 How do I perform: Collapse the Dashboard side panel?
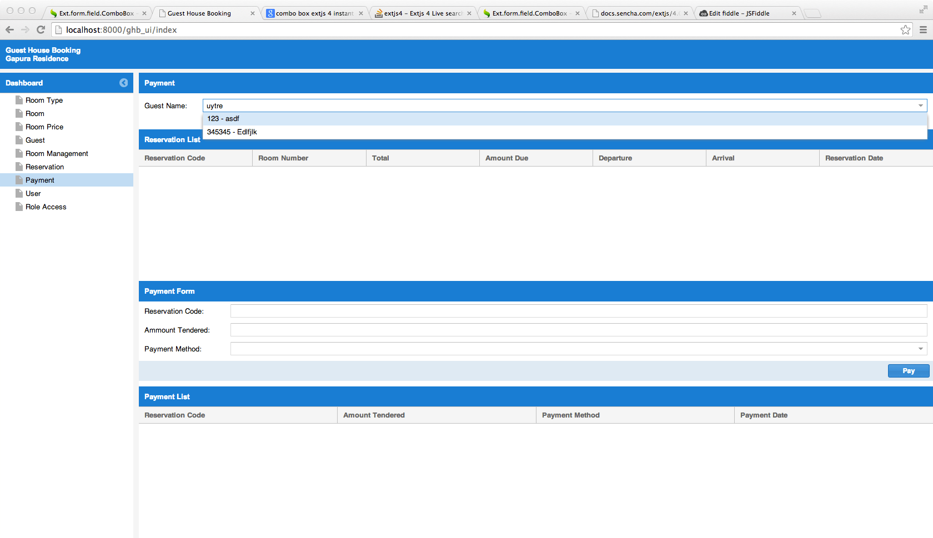pyautogui.click(x=123, y=83)
